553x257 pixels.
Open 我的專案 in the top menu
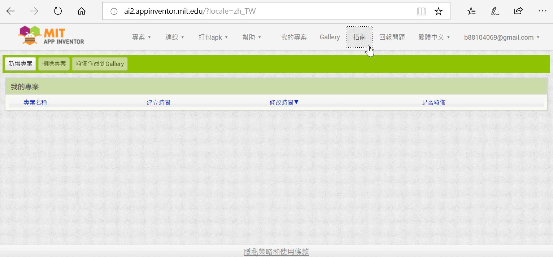[294, 37]
